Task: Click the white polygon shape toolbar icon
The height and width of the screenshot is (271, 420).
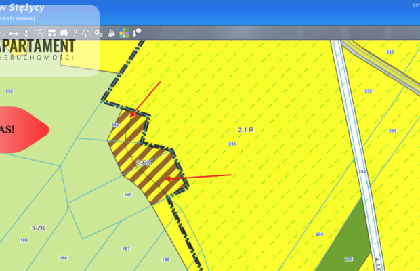Action: (64, 33)
